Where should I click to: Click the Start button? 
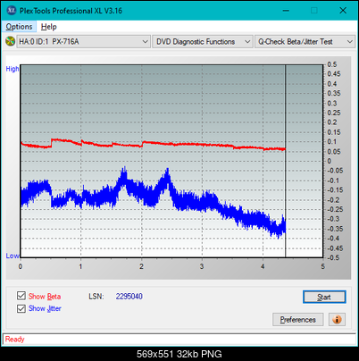pyautogui.click(x=324, y=297)
